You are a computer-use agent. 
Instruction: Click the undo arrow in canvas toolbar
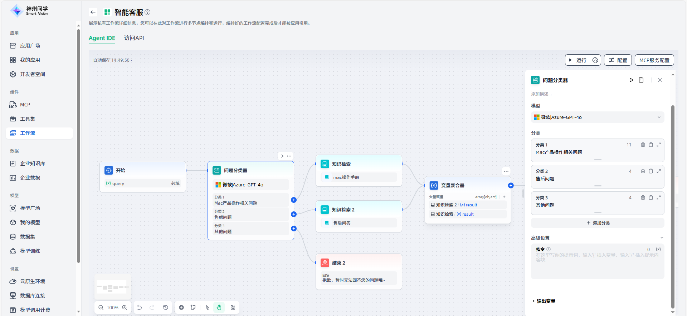point(140,307)
